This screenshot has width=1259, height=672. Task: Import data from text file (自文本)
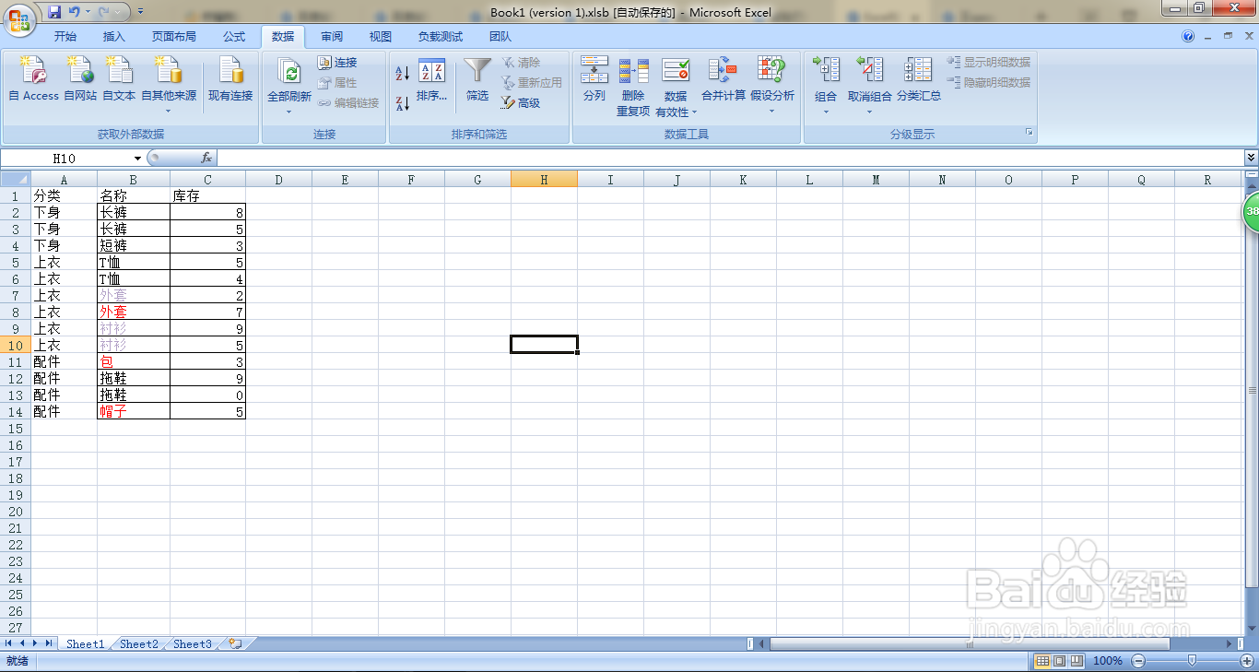(119, 79)
